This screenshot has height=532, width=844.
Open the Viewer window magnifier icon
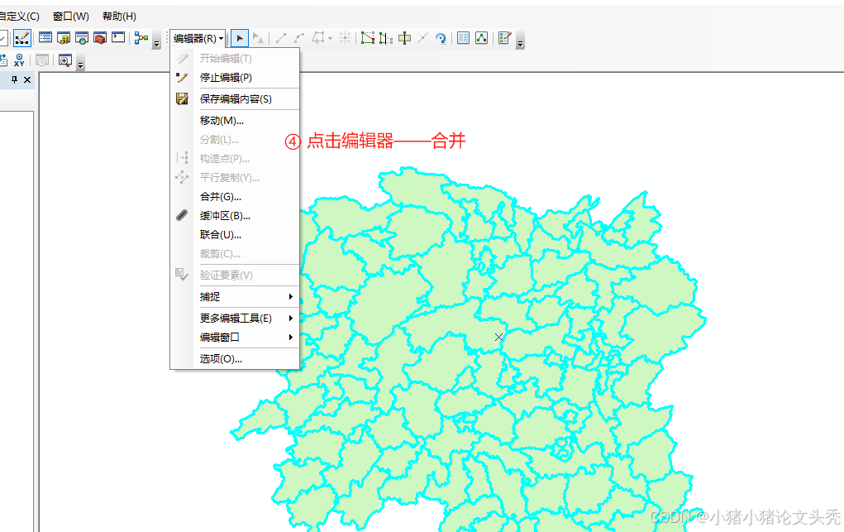point(65,60)
